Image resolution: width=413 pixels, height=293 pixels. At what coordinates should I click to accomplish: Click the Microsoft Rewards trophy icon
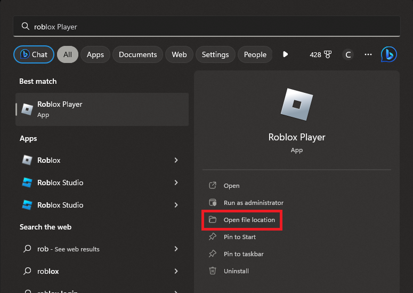pos(328,54)
